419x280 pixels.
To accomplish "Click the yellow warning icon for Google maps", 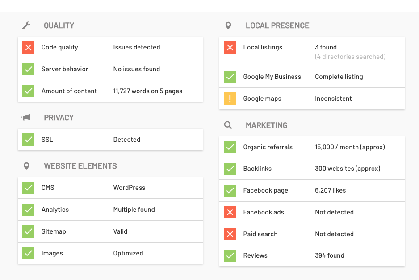I will coord(230,99).
